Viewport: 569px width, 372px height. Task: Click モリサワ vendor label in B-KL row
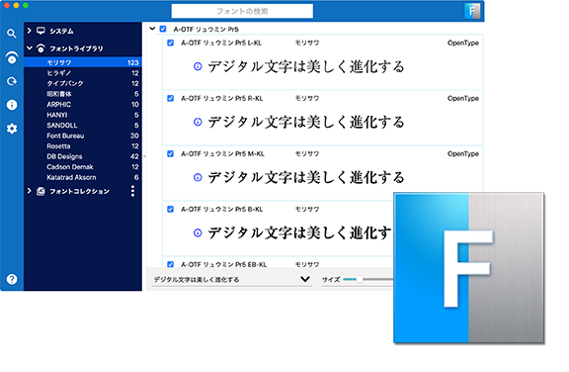pos(307,210)
